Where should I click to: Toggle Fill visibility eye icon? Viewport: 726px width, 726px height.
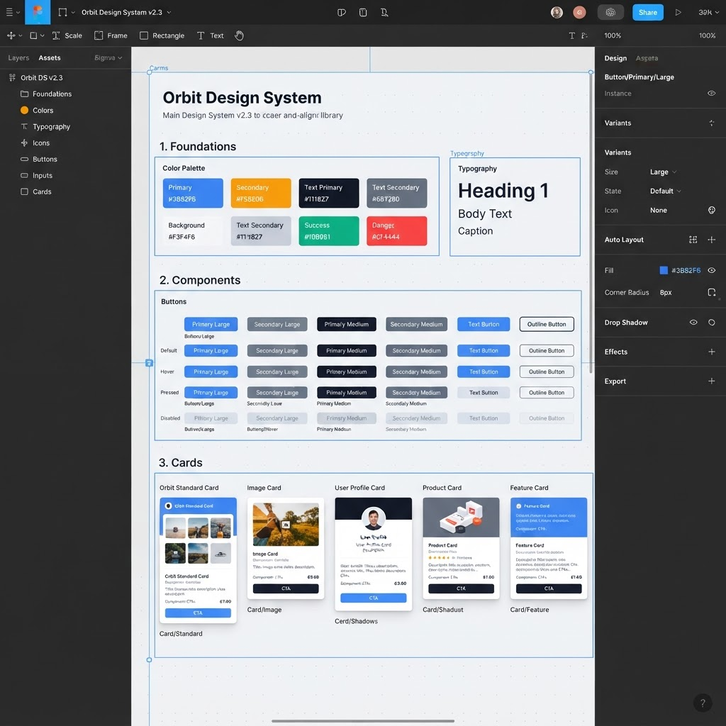coord(711,270)
